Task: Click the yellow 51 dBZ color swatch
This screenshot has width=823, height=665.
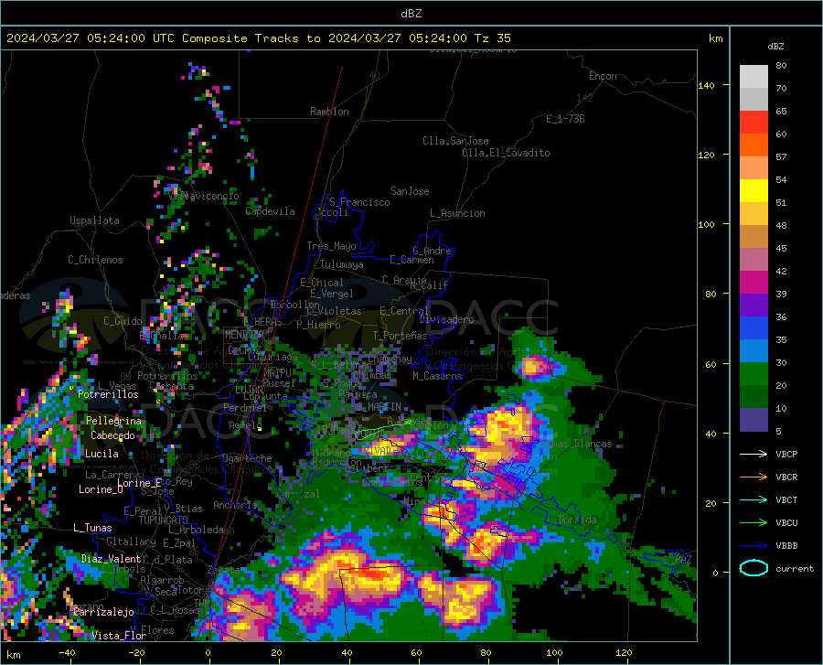Action: pyautogui.click(x=754, y=191)
